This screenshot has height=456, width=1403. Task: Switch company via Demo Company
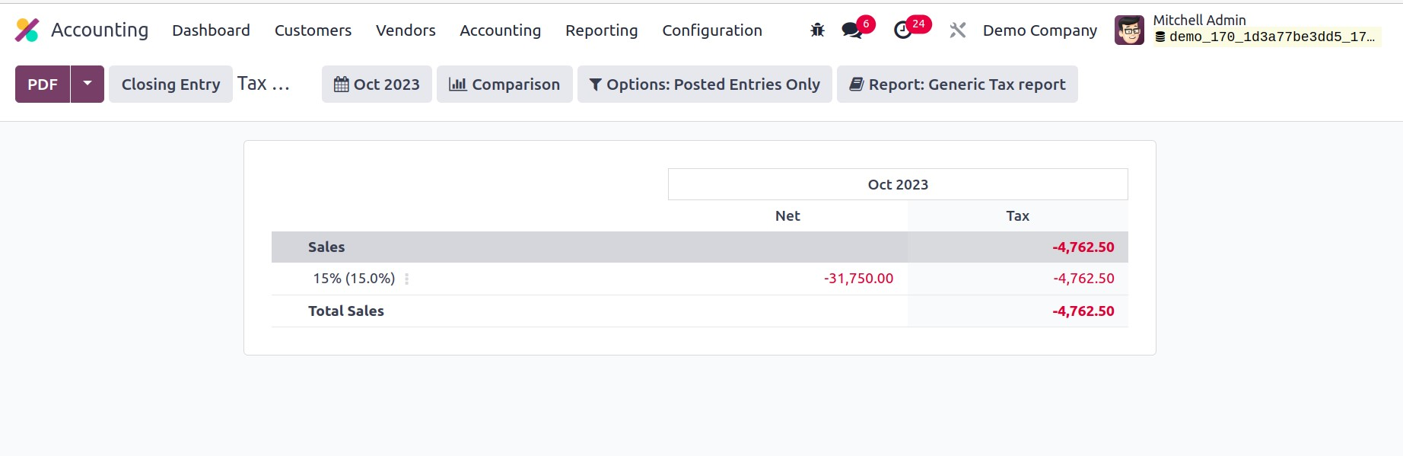(x=1039, y=30)
